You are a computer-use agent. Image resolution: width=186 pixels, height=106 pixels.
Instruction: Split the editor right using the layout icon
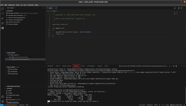pyautogui.click(x=181, y=8)
